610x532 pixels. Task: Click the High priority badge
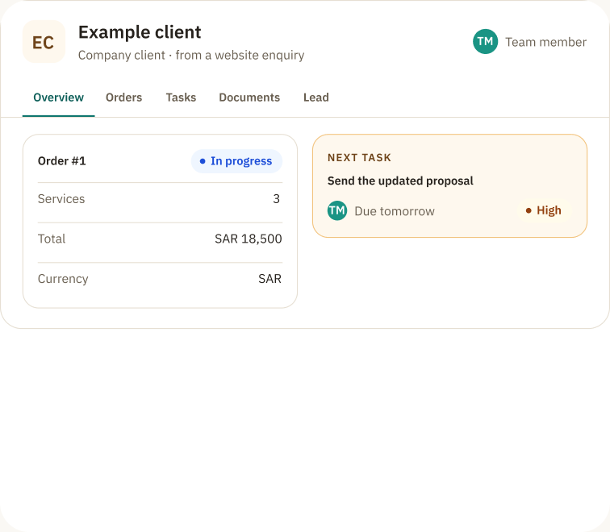click(544, 210)
